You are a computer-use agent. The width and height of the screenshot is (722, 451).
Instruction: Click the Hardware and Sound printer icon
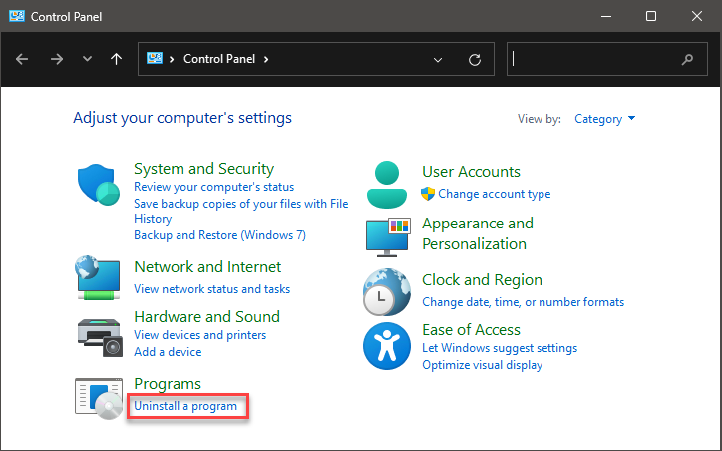tap(100, 337)
